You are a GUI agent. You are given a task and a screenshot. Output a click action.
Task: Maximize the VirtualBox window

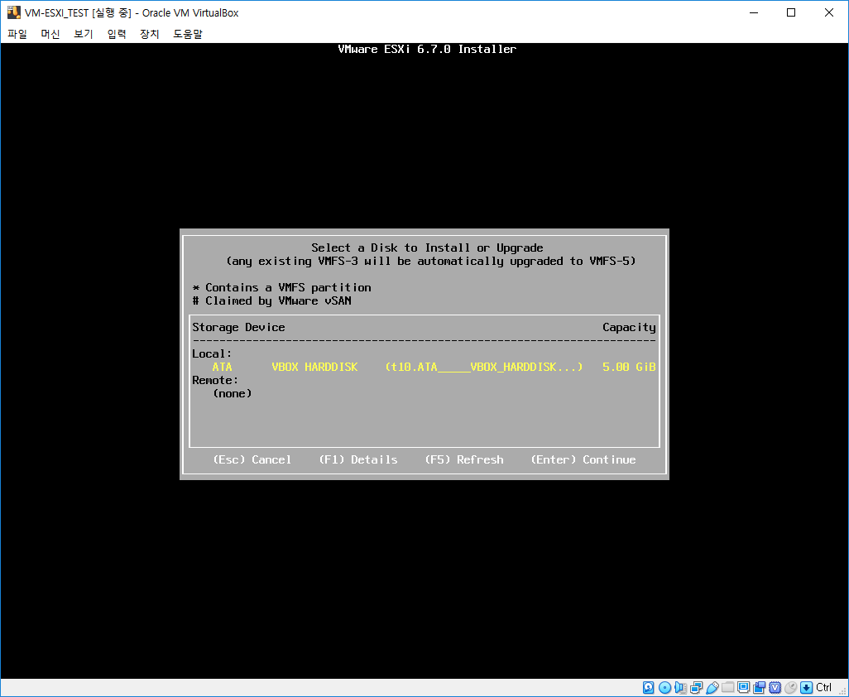point(791,12)
